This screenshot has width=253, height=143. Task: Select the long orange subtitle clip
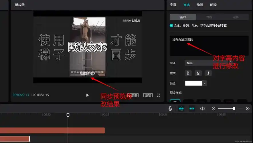52,130
